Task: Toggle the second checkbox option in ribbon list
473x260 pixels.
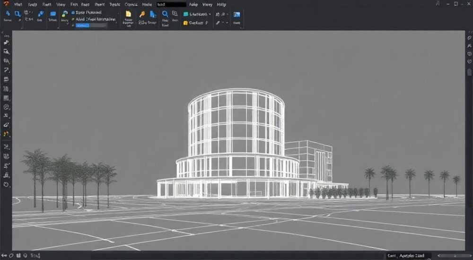Action: coord(73,19)
